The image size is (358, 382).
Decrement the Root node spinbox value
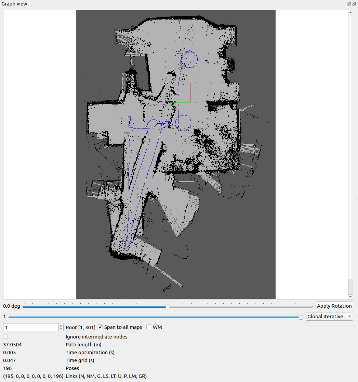(61, 329)
